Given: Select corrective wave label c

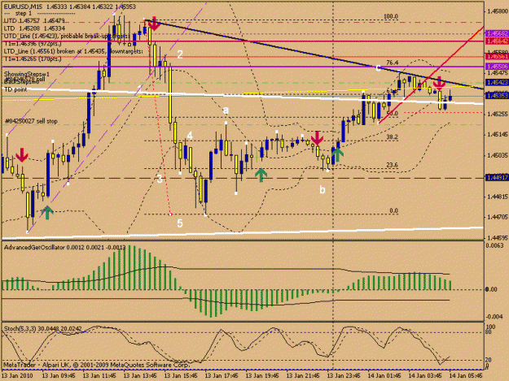Looking at the screenshot, I should point(378,67).
